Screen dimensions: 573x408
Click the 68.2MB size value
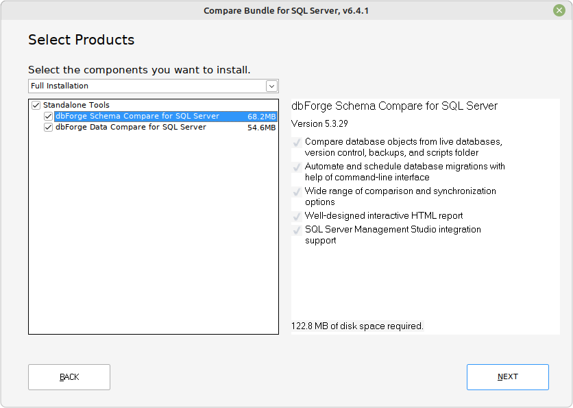point(261,117)
